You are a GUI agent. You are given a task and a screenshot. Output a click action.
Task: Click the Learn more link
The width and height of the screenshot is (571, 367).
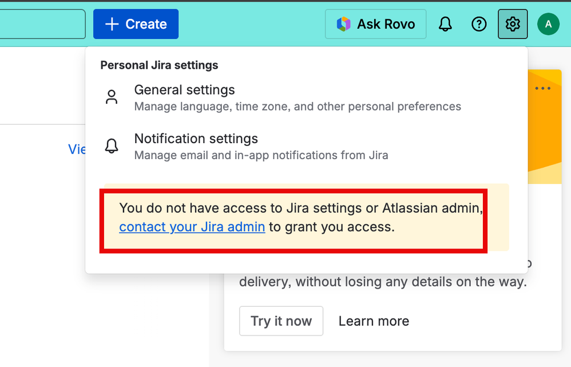(x=374, y=321)
